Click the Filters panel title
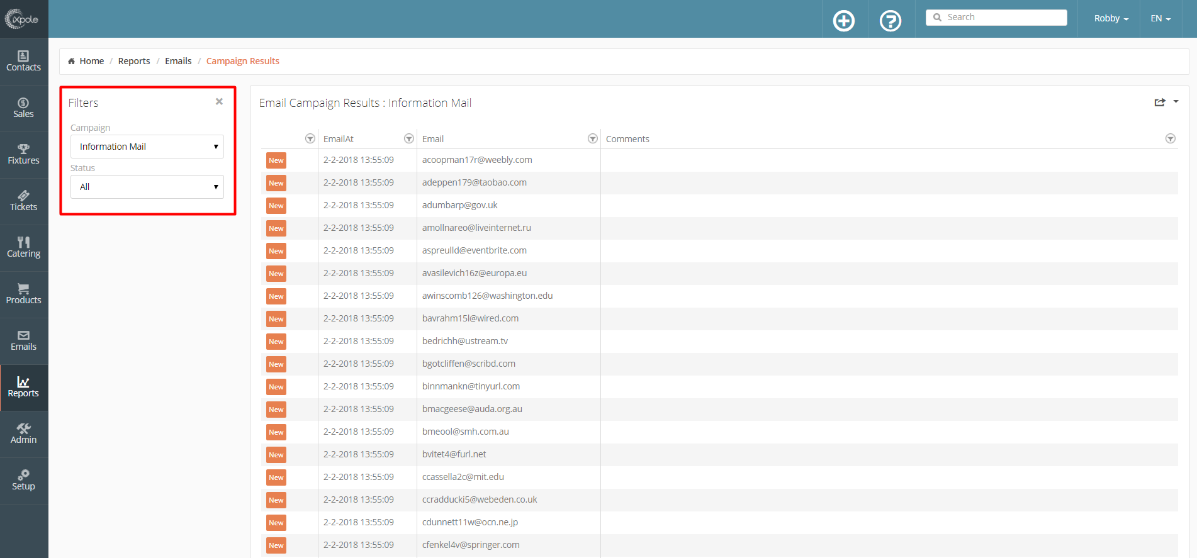Screen dimensions: 1197x558 pos(84,103)
